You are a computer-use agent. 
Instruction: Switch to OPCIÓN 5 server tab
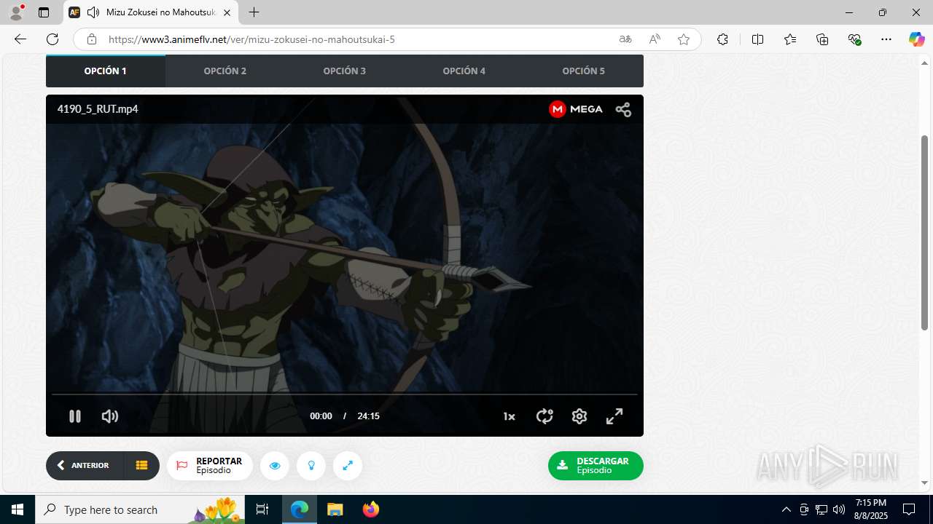584,71
